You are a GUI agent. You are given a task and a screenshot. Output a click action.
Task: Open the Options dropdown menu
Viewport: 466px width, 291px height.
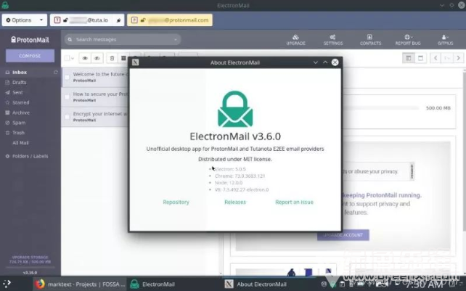coord(25,20)
